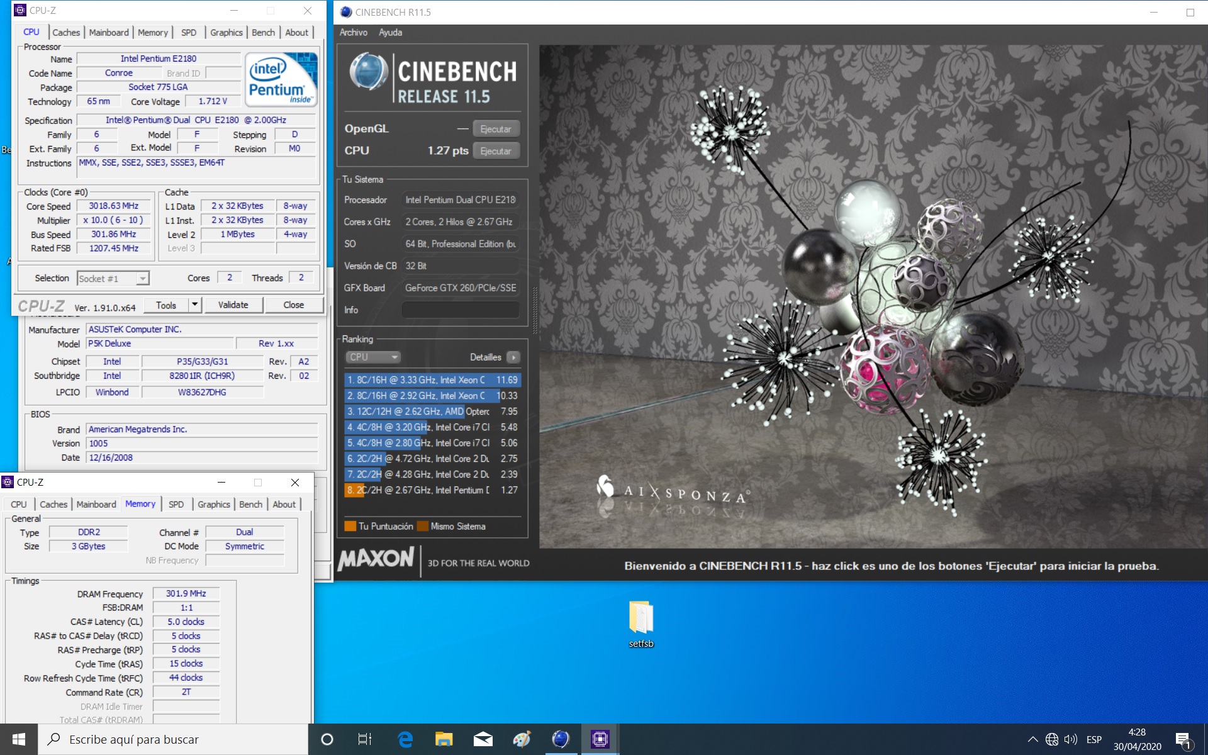Open the notification center icon
The width and height of the screenshot is (1208, 755).
click(1183, 740)
